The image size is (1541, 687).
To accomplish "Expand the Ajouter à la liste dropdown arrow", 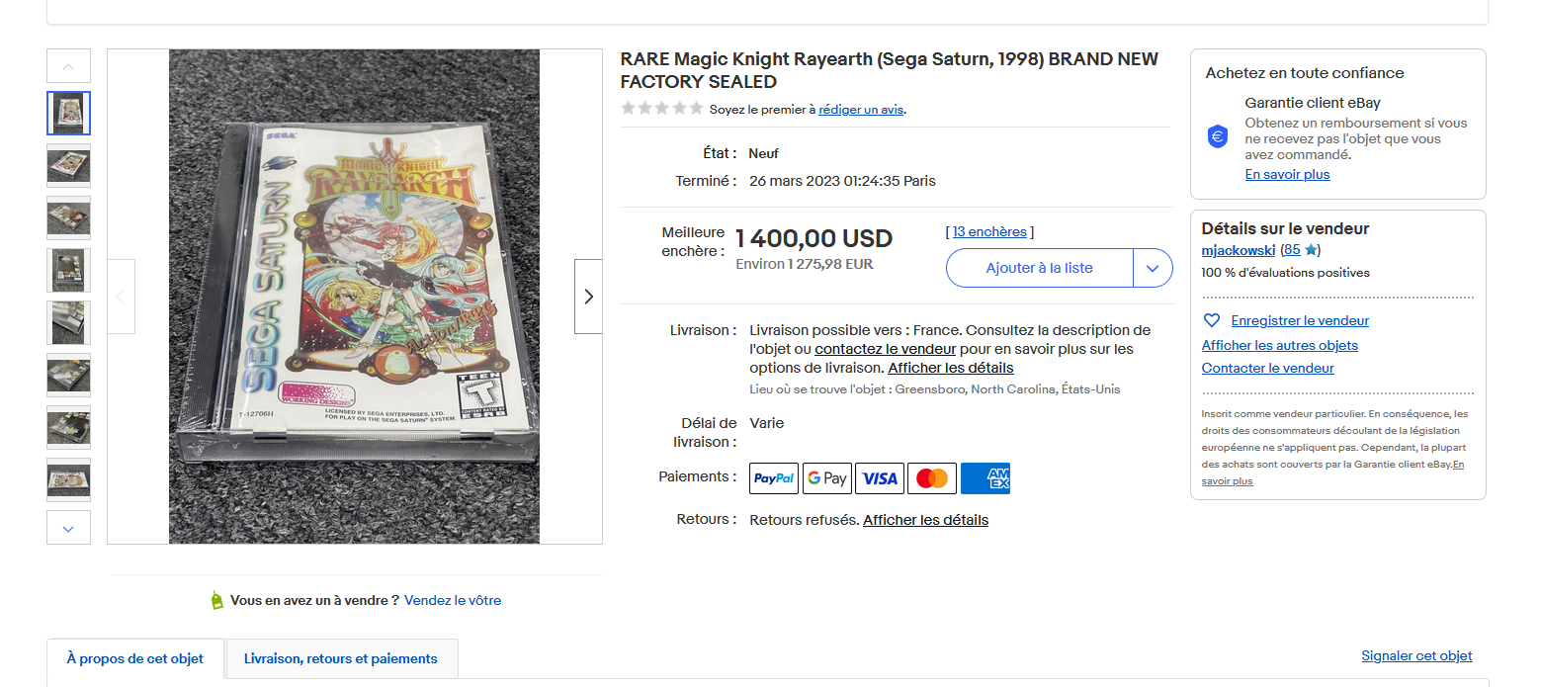I will 1153,268.
